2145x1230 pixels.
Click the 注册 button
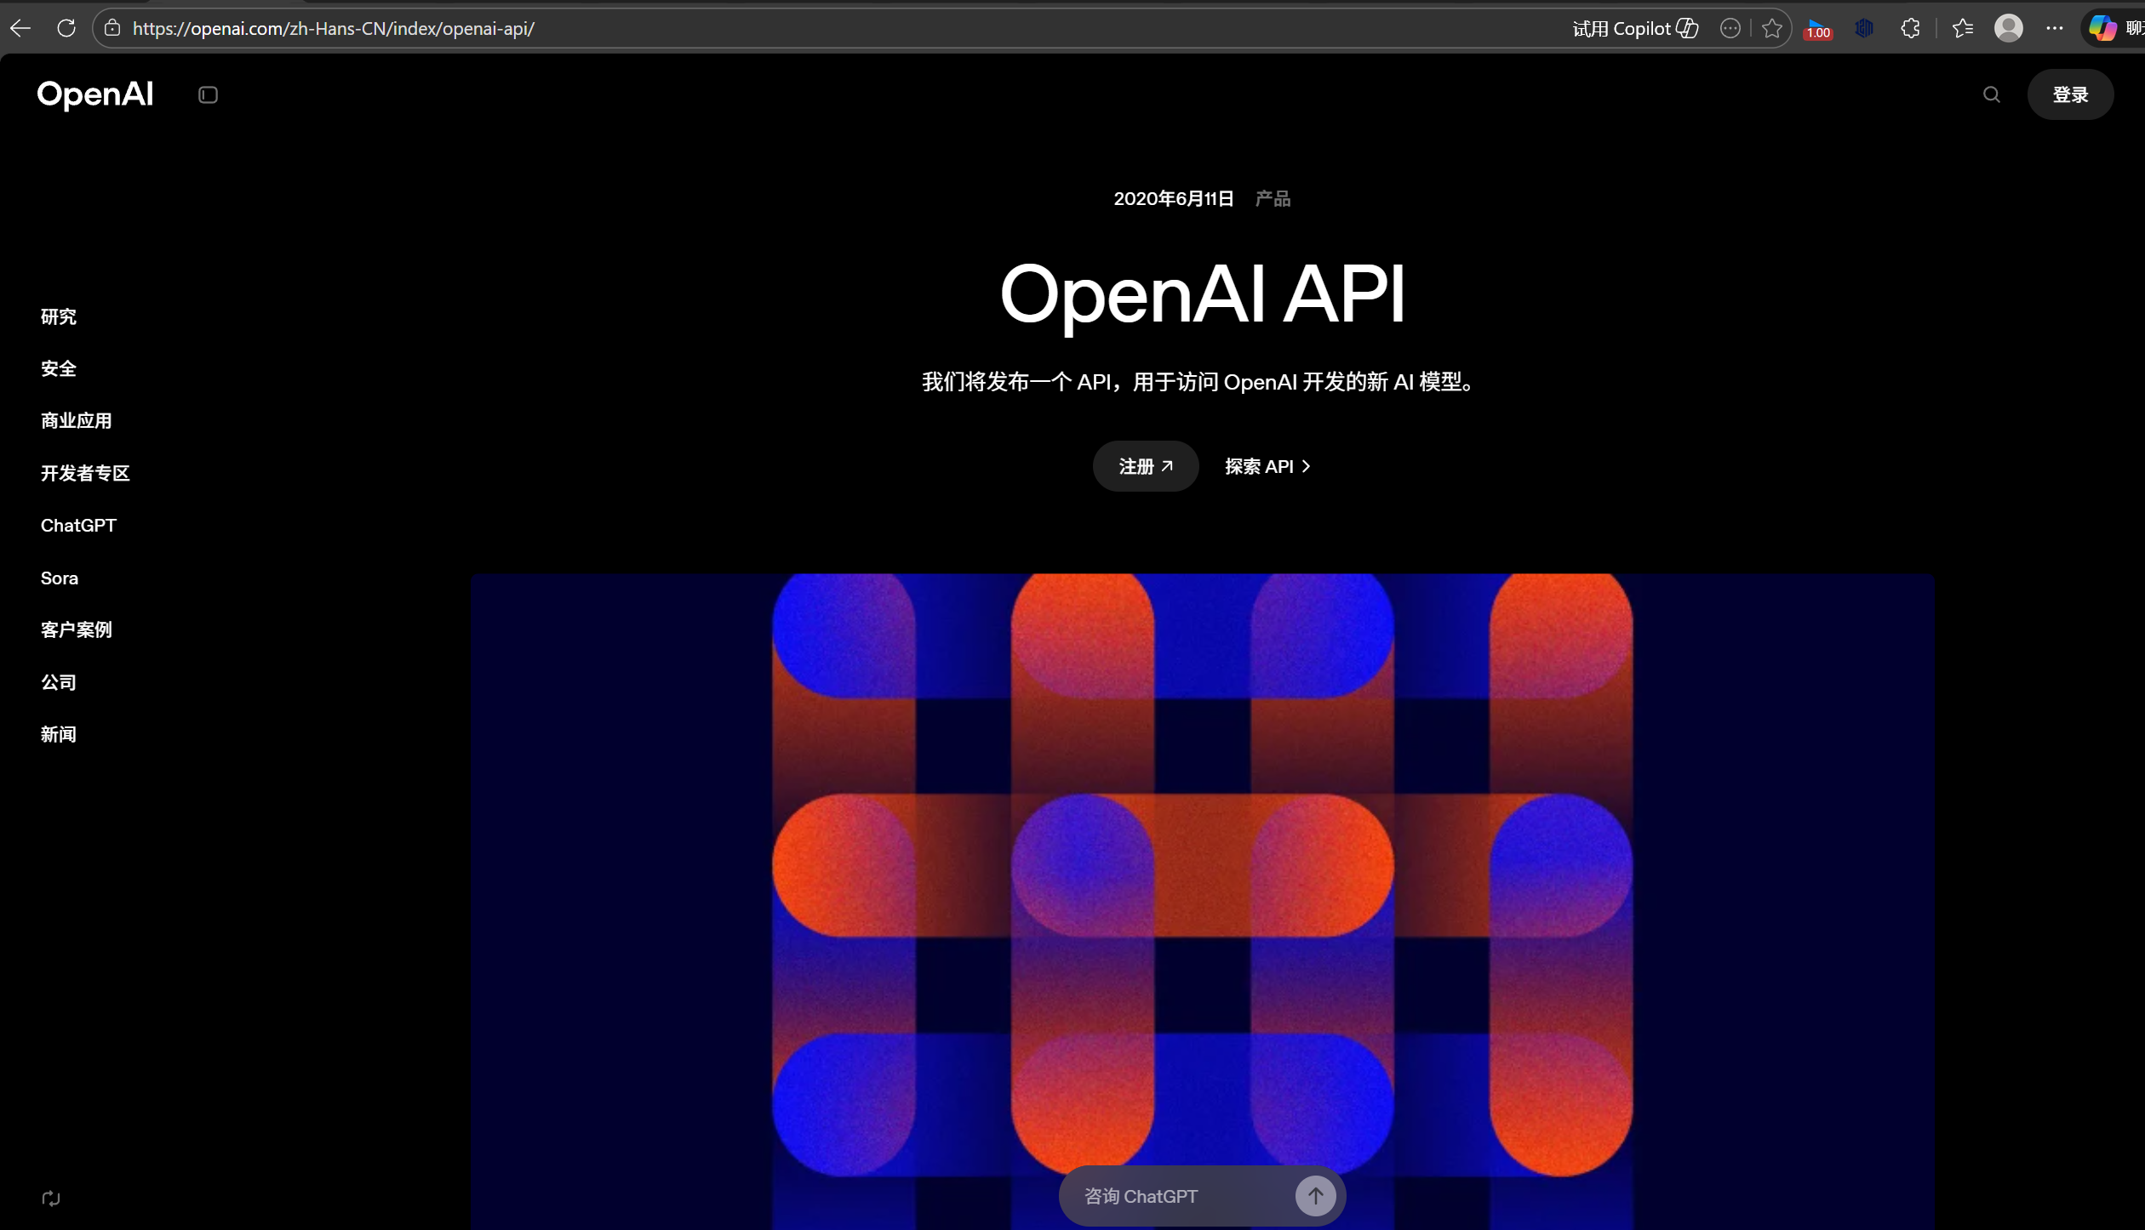(x=1145, y=465)
